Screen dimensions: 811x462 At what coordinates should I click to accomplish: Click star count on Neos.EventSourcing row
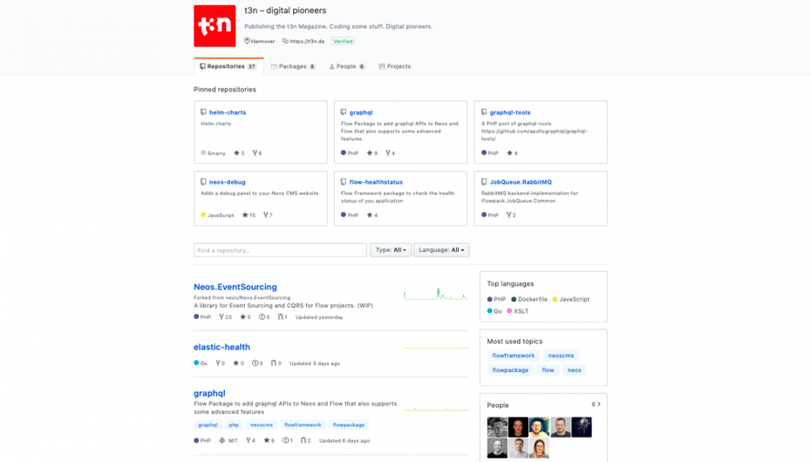click(x=245, y=317)
